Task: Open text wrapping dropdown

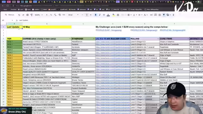Action: point(140,15)
